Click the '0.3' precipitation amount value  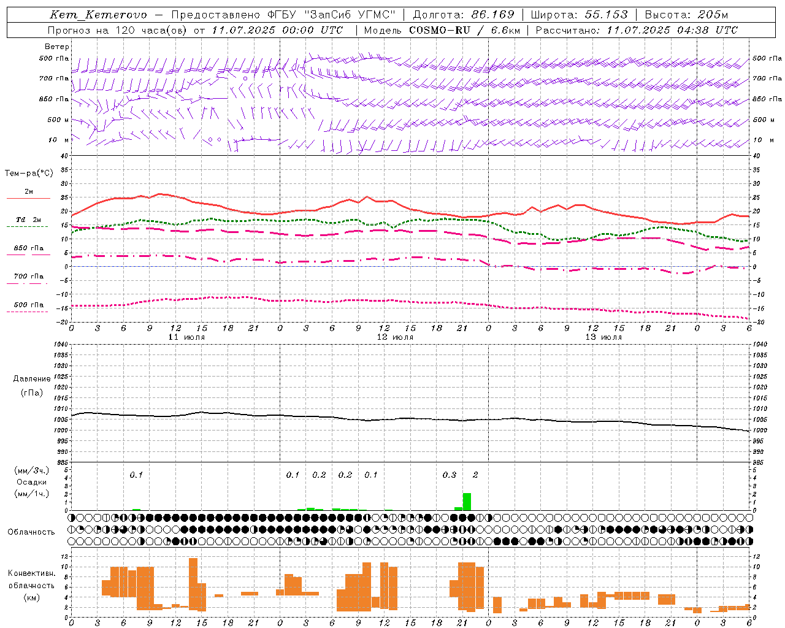(450, 475)
